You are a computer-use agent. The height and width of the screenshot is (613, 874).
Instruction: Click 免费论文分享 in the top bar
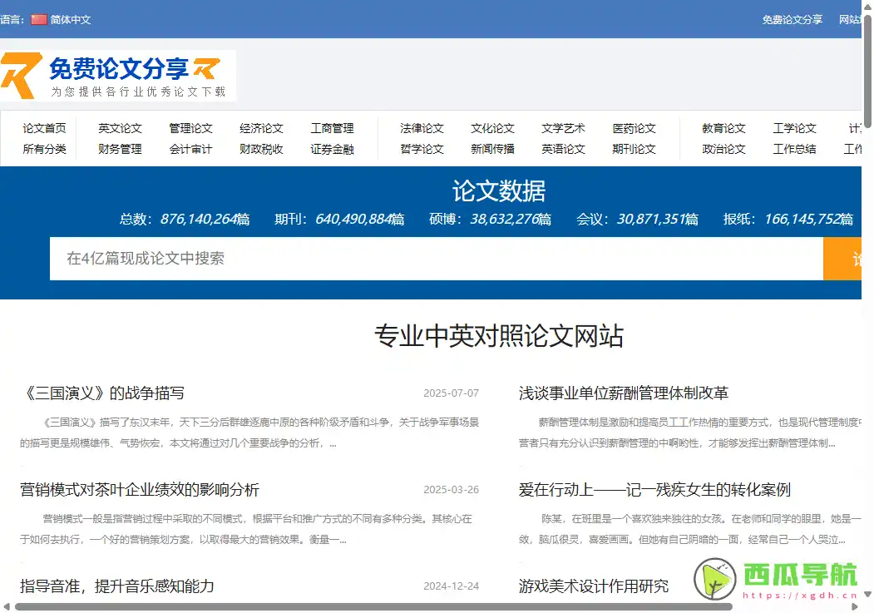(792, 19)
